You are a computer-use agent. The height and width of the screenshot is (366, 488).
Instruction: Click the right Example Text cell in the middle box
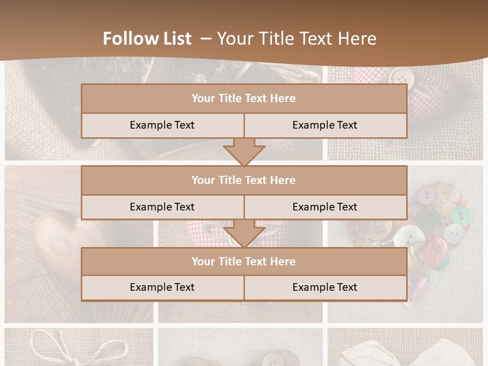(x=325, y=207)
